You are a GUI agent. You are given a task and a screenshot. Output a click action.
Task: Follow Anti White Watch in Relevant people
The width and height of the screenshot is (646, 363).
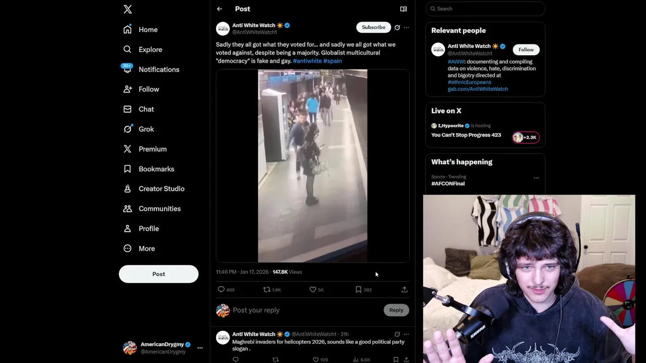526,49
